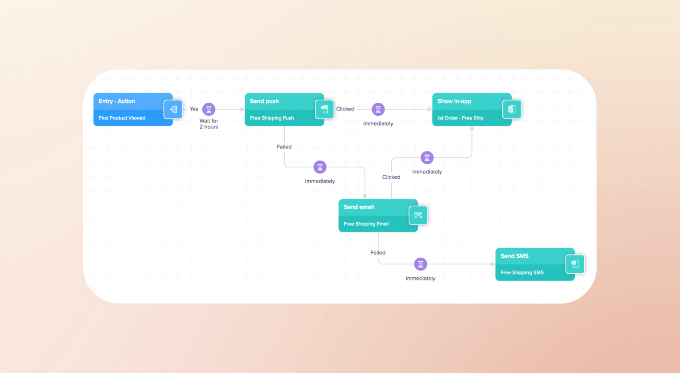
Task: Select the Entry - Action node title
Action: (x=117, y=102)
